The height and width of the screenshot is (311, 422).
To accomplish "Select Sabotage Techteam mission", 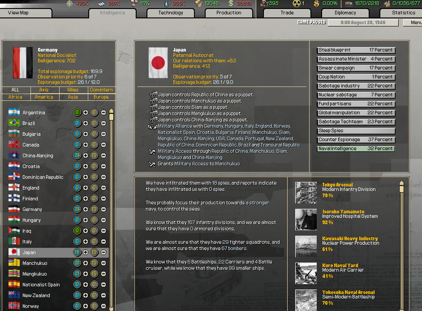I will 356,122.
